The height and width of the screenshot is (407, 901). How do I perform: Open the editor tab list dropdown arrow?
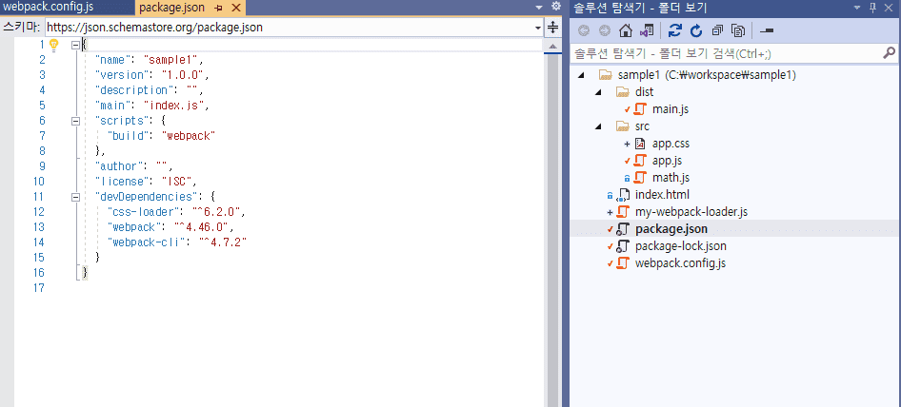pos(539,7)
